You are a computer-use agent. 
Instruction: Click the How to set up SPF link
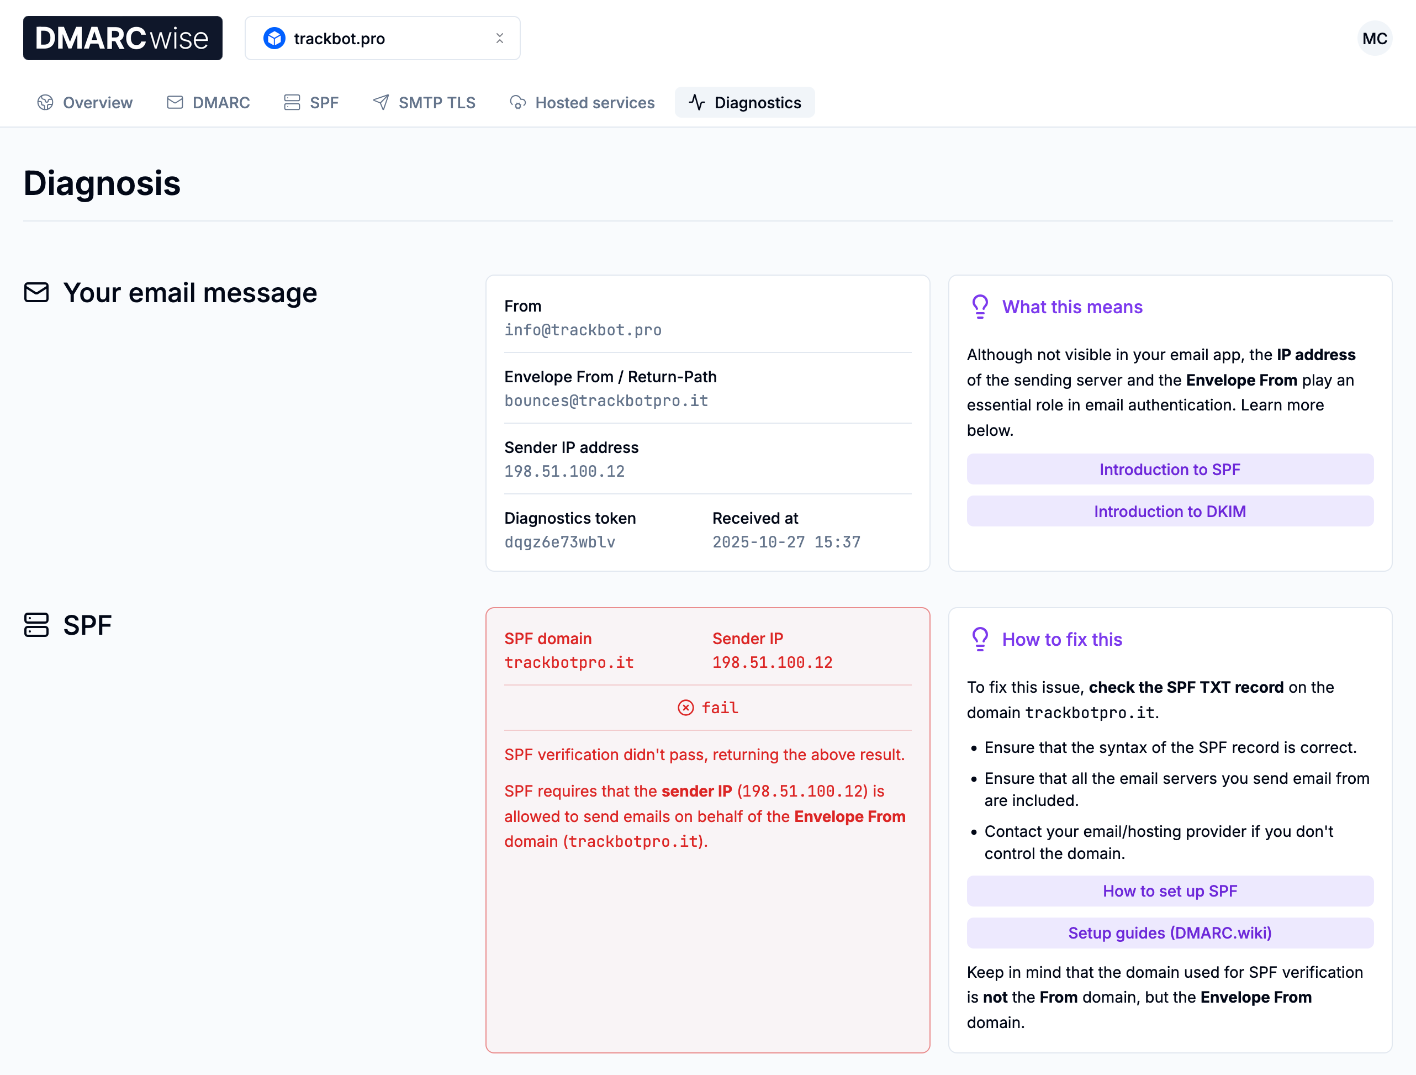click(x=1169, y=890)
